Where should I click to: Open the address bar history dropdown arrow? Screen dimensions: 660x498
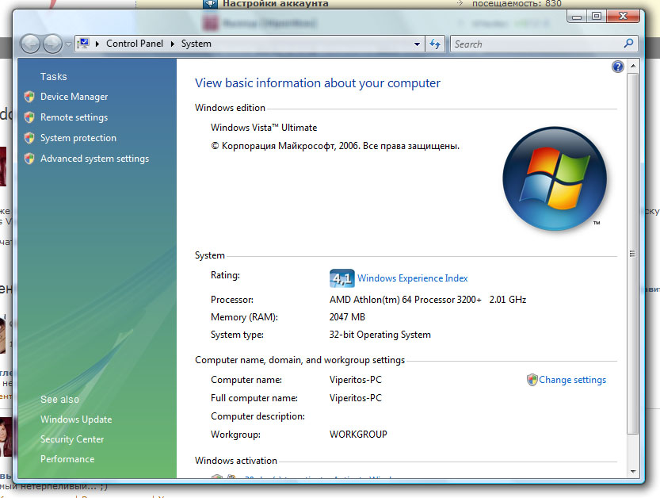coord(418,44)
